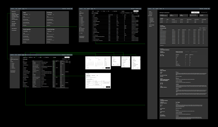Click the search icon in bottom-left screen navbar
Image resolution: width=218 pixels, height=127 pixels.
tap(26, 55)
